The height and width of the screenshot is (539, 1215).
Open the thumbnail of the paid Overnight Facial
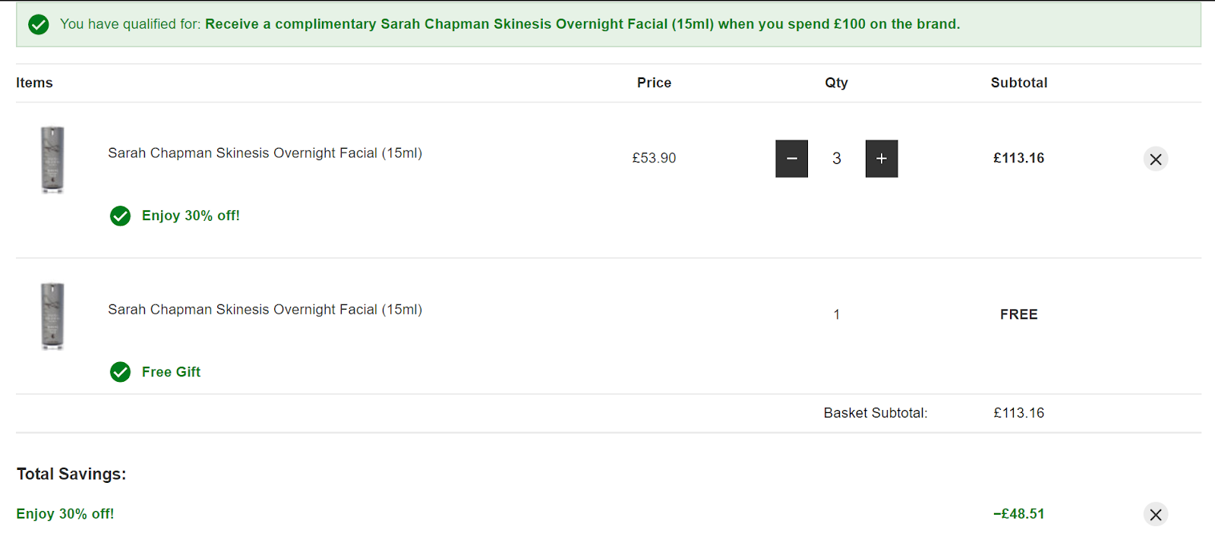[52, 159]
